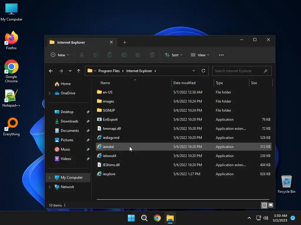Viewport: 301px width, 225px height.
Task: Expand My Computer tree node
Action: [49, 178]
